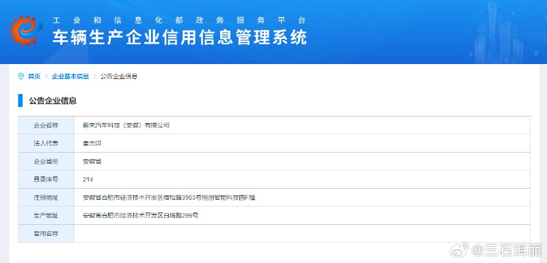
Task: Select registered address with 宿松路3963号
Action: (x=169, y=198)
